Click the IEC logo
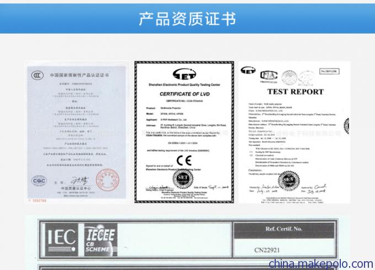375x270 pixels. [62, 240]
